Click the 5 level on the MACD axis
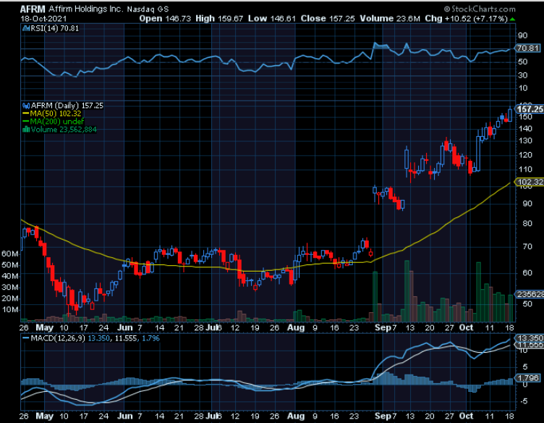This screenshot has height=423, width=544. (x=525, y=367)
